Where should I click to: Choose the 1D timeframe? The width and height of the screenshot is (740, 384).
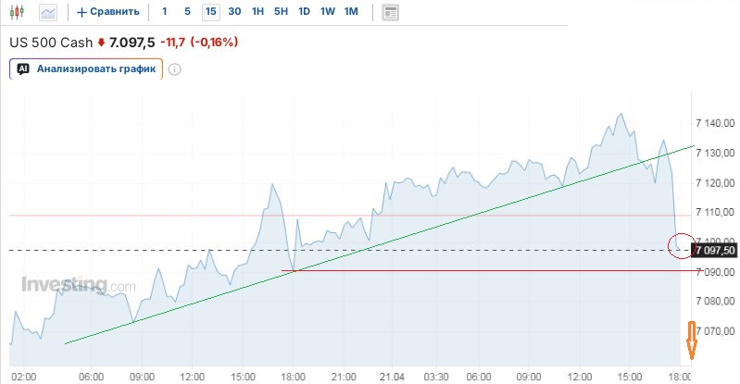304,12
